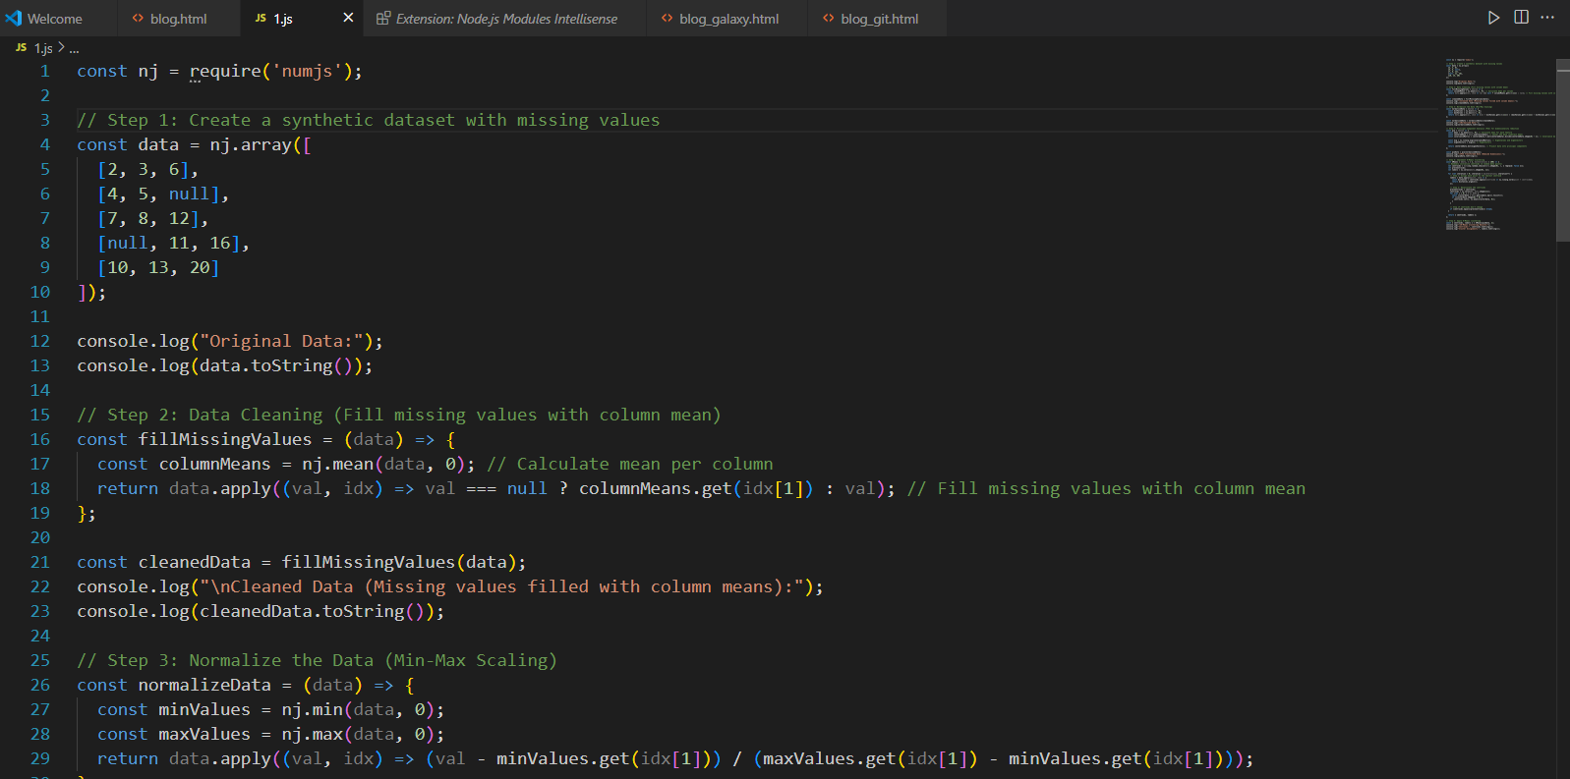Click the maxValues declaration on line 28

[204, 734]
